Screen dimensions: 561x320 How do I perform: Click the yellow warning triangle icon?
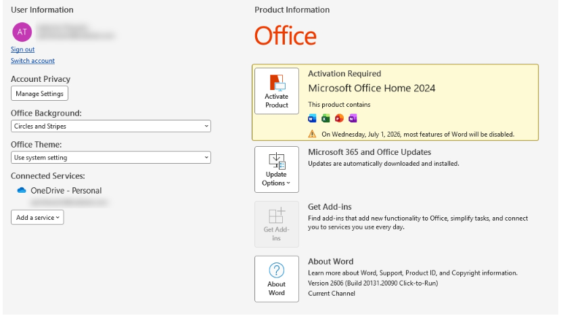(313, 134)
